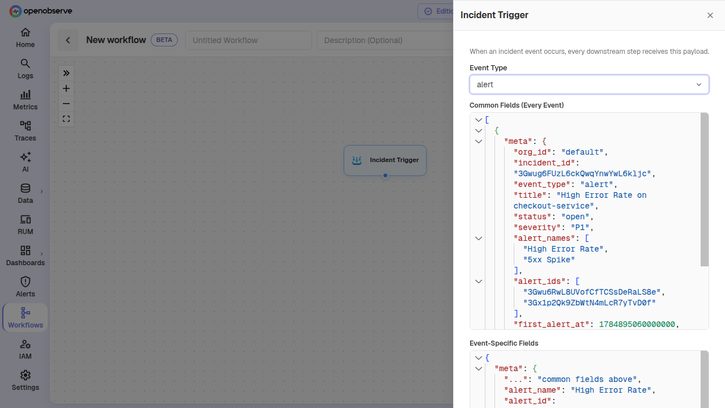Go to RUM in the sidebar
This screenshot has height=408, width=725.
tap(25, 225)
